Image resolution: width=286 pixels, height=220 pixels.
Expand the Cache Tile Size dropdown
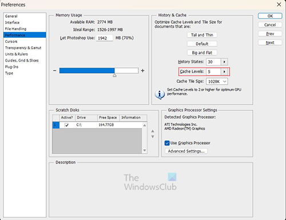[217, 82]
